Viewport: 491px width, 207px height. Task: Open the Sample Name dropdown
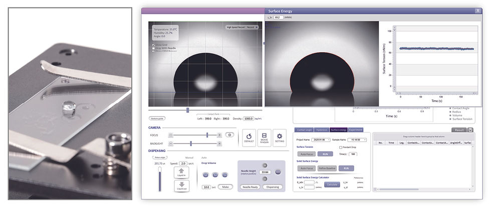tap(357, 140)
